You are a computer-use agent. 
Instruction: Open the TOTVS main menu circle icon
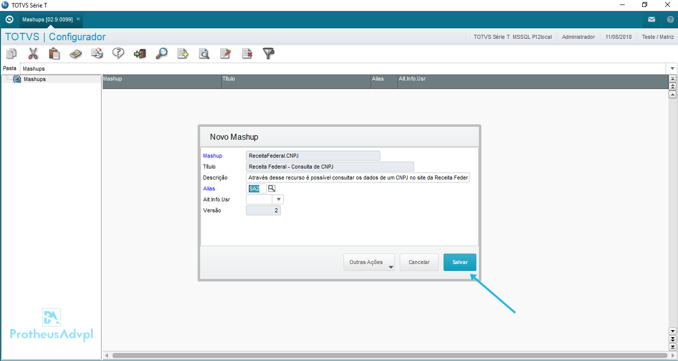[9, 19]
